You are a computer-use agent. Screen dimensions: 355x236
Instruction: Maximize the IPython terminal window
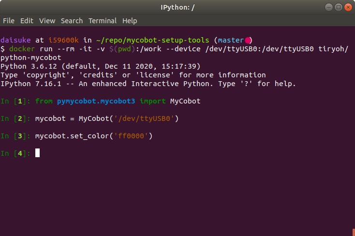(x=339, y=7)
